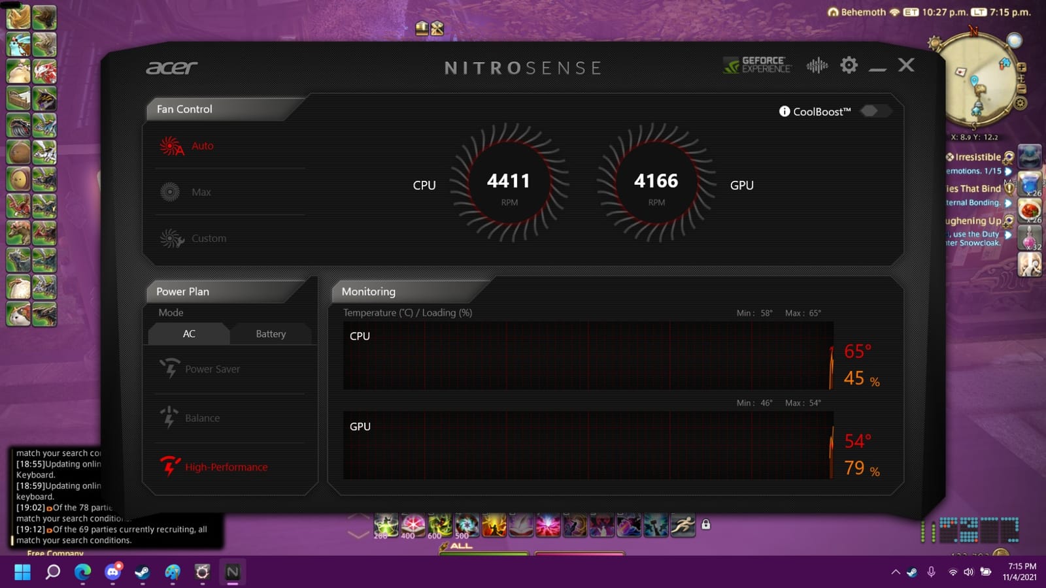Open Discord from the taskbar
1046x588 pixels.
tap(112, 572)
